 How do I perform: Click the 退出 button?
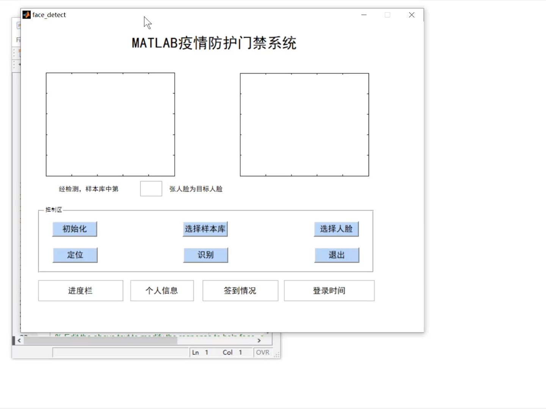[x=337, y=255]
